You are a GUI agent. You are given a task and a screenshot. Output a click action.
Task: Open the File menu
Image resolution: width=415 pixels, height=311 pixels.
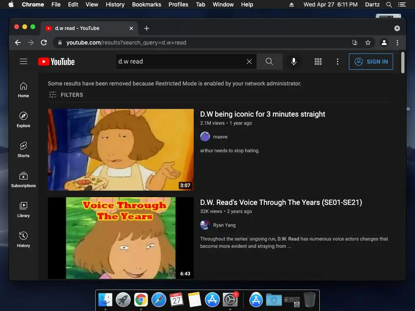point(56,4)
